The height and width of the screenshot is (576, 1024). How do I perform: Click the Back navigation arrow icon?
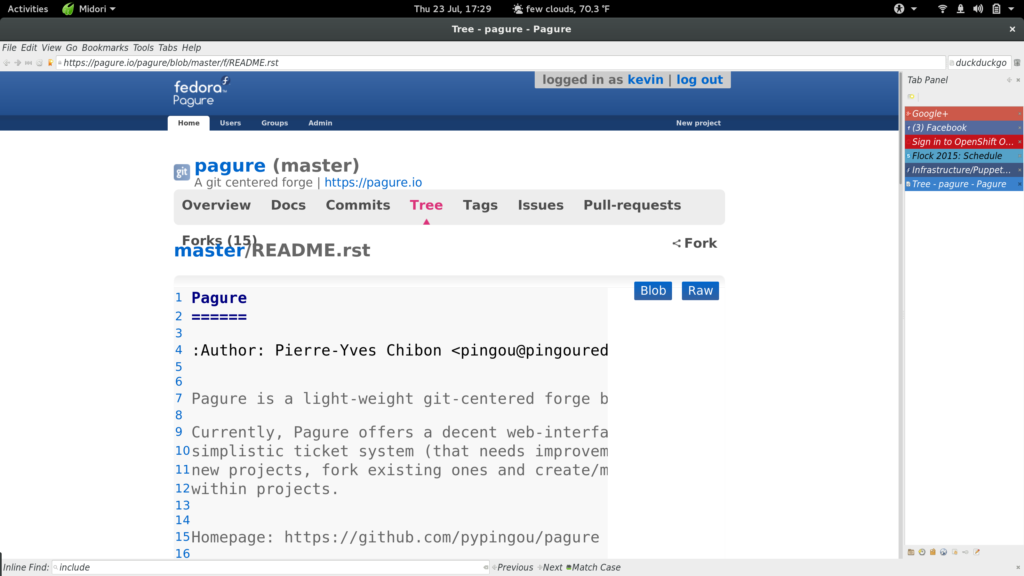[x=7, y=63]
